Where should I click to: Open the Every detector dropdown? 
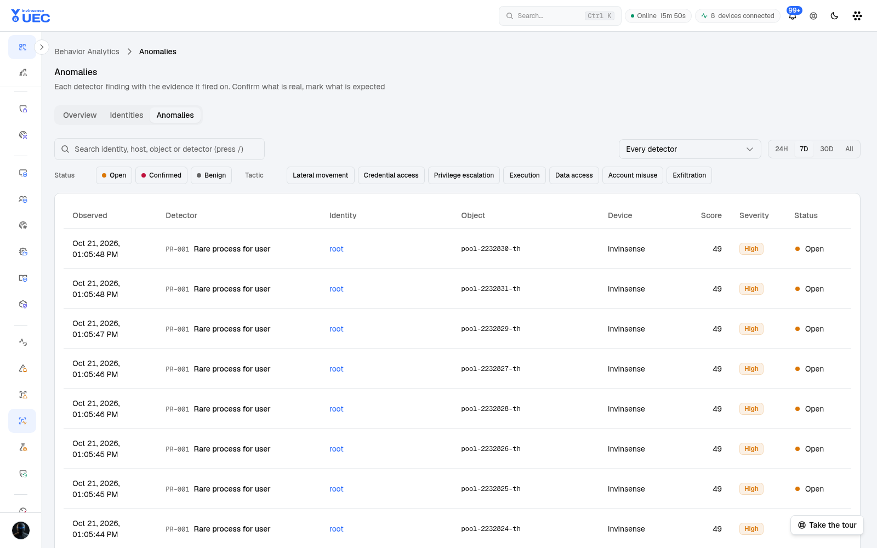(x=690, y=149)
